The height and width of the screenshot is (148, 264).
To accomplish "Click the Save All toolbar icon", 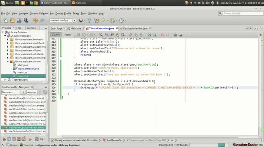I will pos(26,21).
